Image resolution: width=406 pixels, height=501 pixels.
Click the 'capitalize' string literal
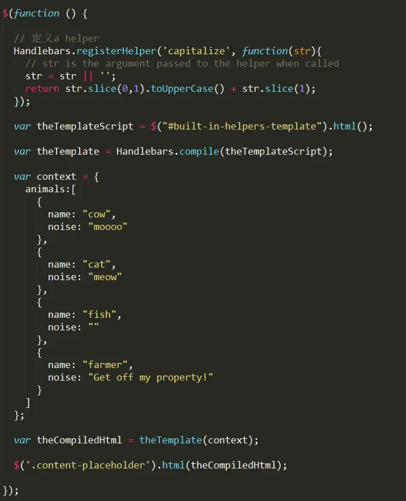tap(196, 51)
